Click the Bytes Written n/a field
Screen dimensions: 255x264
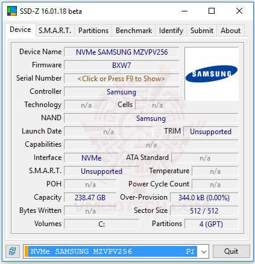click(x=90, y=211)
